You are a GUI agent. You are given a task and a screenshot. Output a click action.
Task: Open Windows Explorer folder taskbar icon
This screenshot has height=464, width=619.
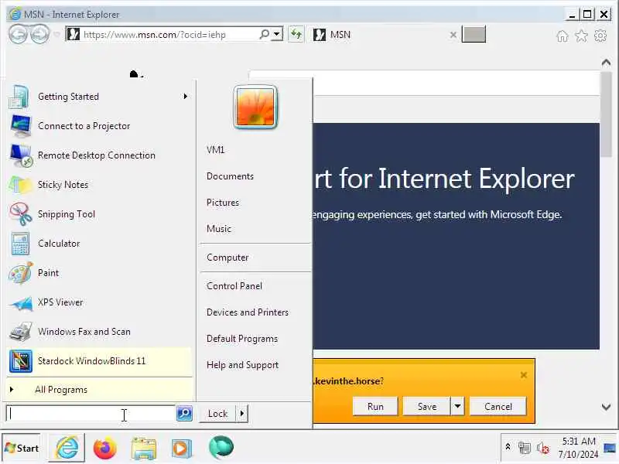pyautogui.click(x=144, y=449)
